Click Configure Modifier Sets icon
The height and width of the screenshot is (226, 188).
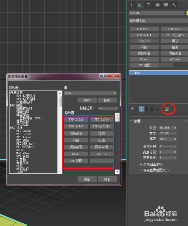point(167,109)
